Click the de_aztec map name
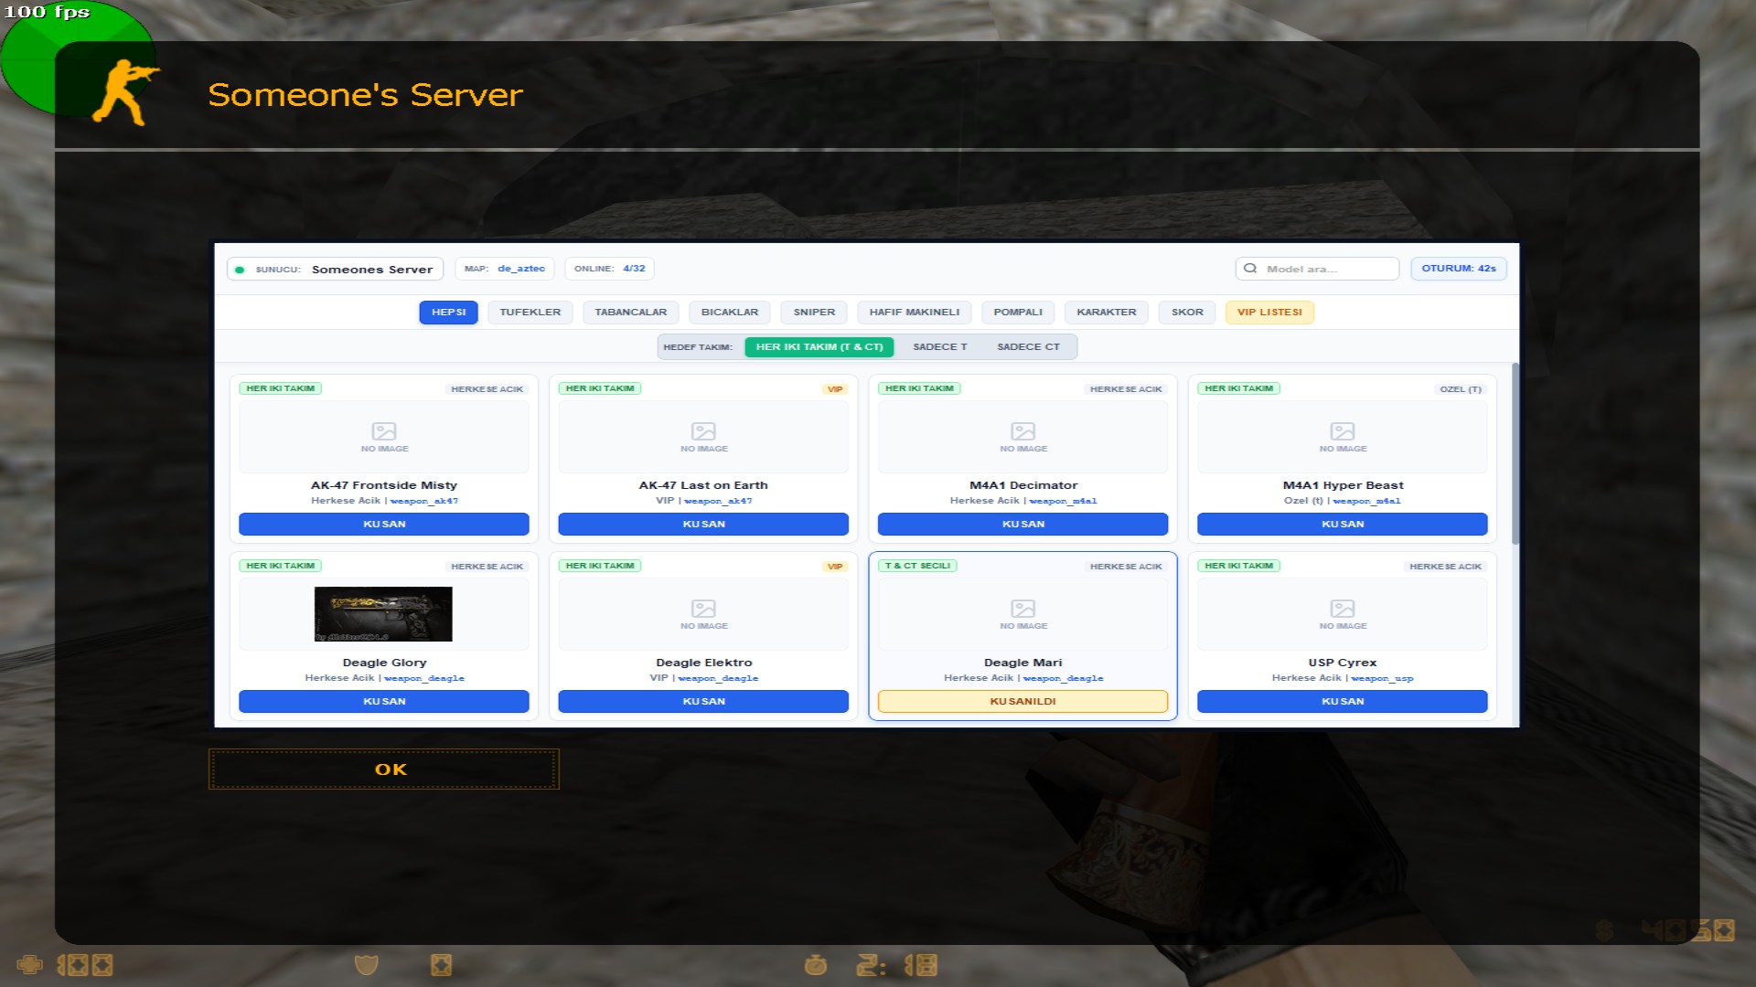This screenshot has width=1756, height=987. tap(521, 269)
